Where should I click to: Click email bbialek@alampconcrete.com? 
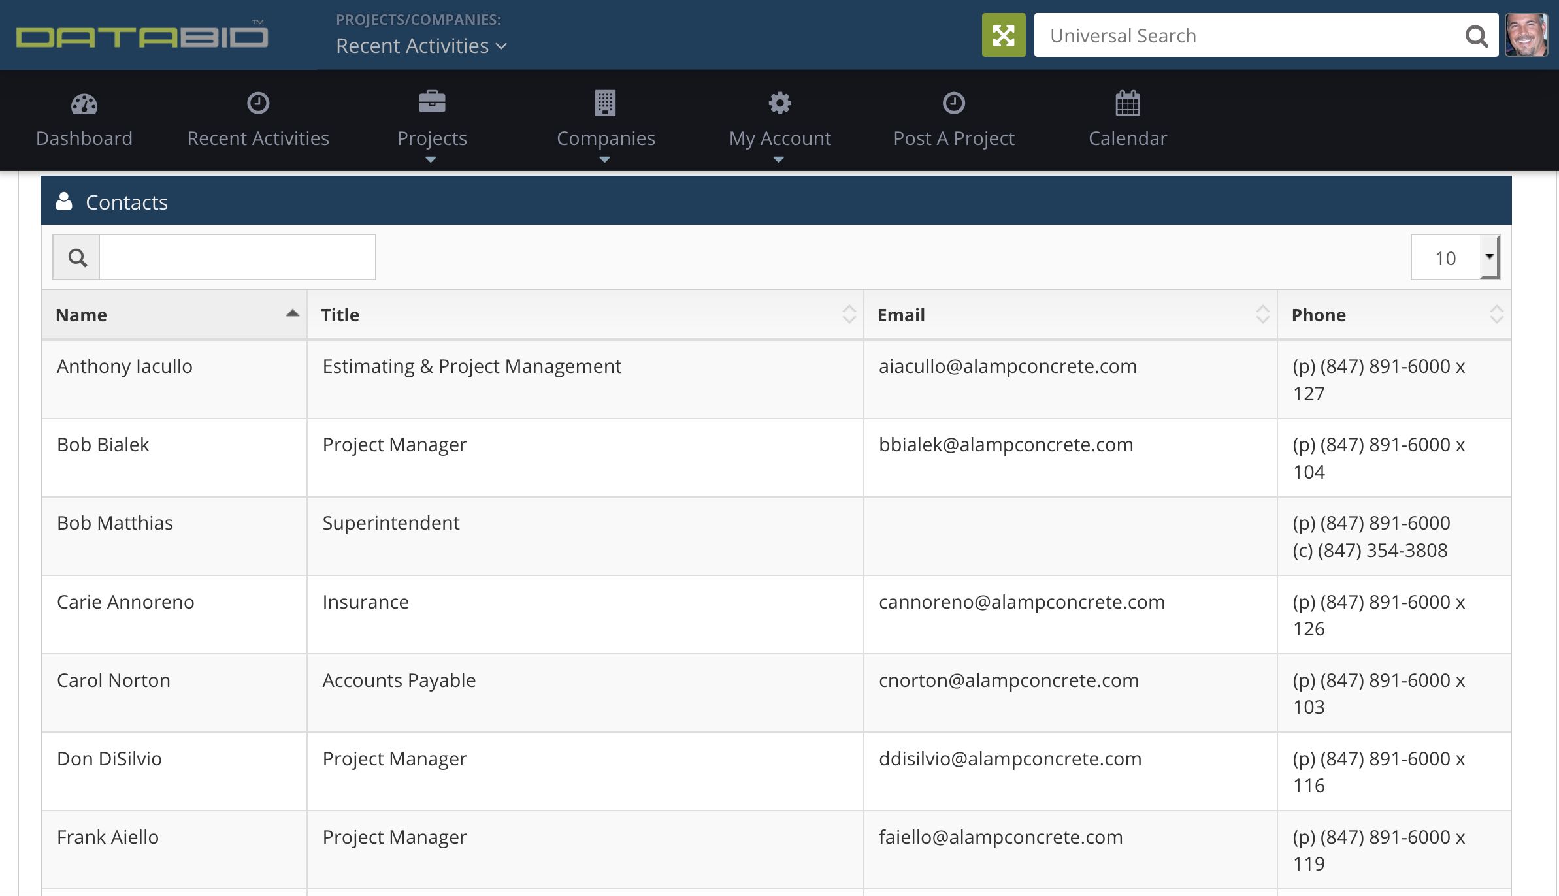(1006, 445)
